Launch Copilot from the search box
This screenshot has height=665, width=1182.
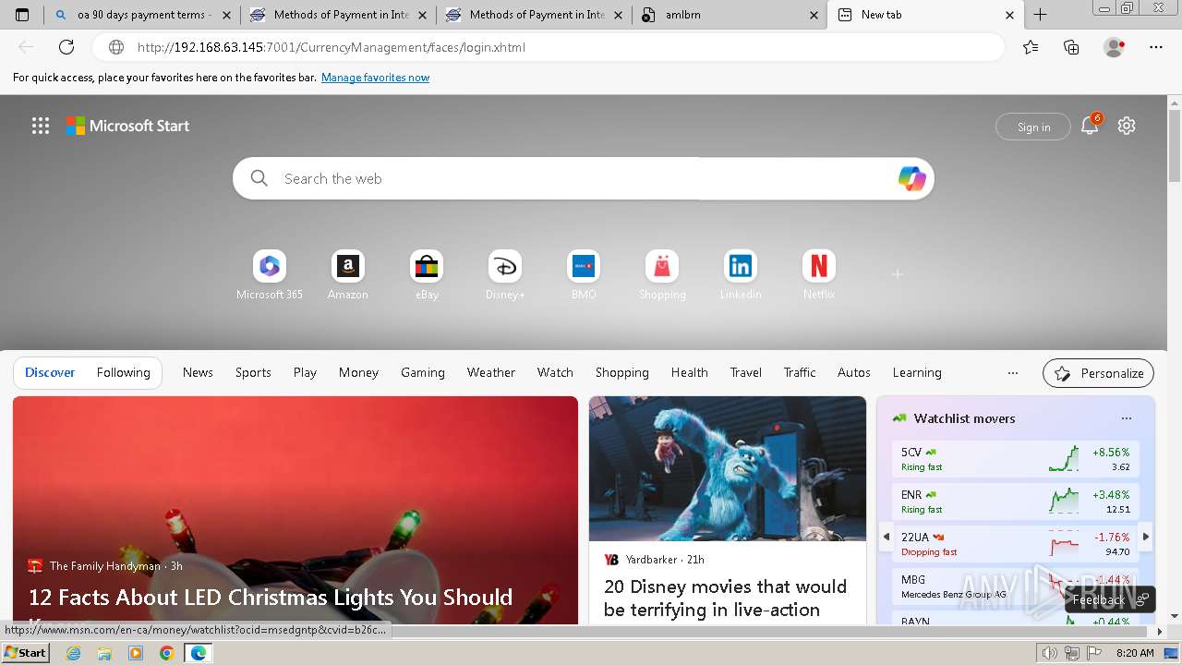click(911, 178)
